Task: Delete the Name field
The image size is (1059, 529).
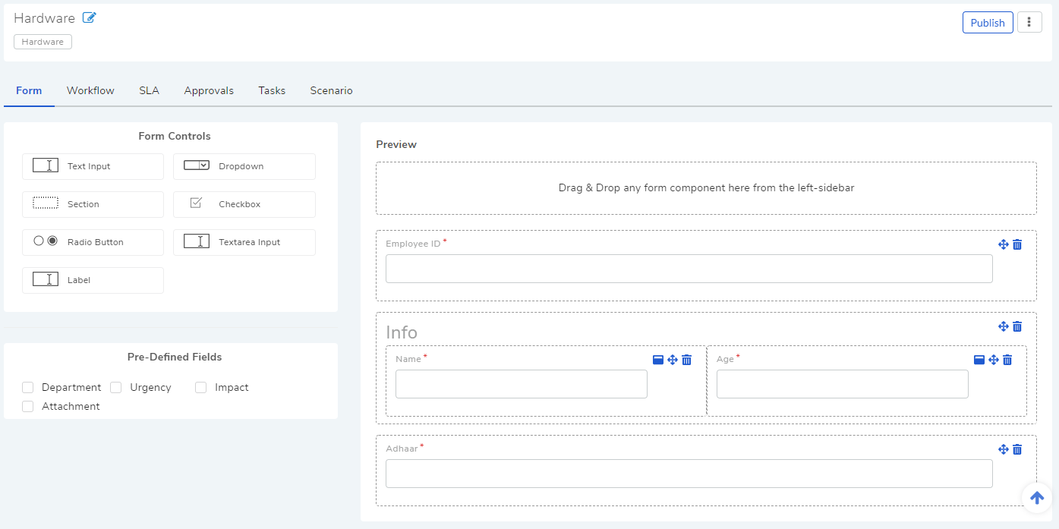Action: [x=686, y=360]
